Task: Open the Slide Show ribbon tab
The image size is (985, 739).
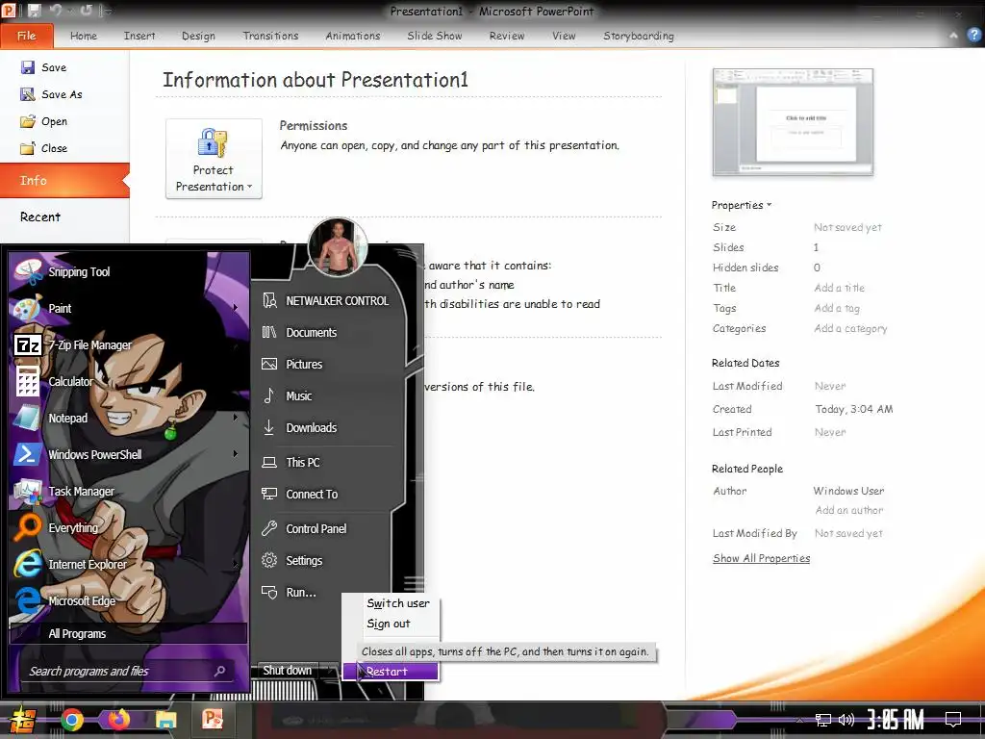Action: pyautogui.click(x=434, y=36)
